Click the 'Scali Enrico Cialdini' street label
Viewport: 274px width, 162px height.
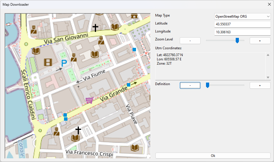28,95
